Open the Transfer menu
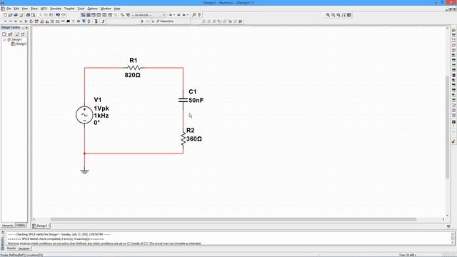The width and height of the screenshot is (457, 257). (69, 9)
